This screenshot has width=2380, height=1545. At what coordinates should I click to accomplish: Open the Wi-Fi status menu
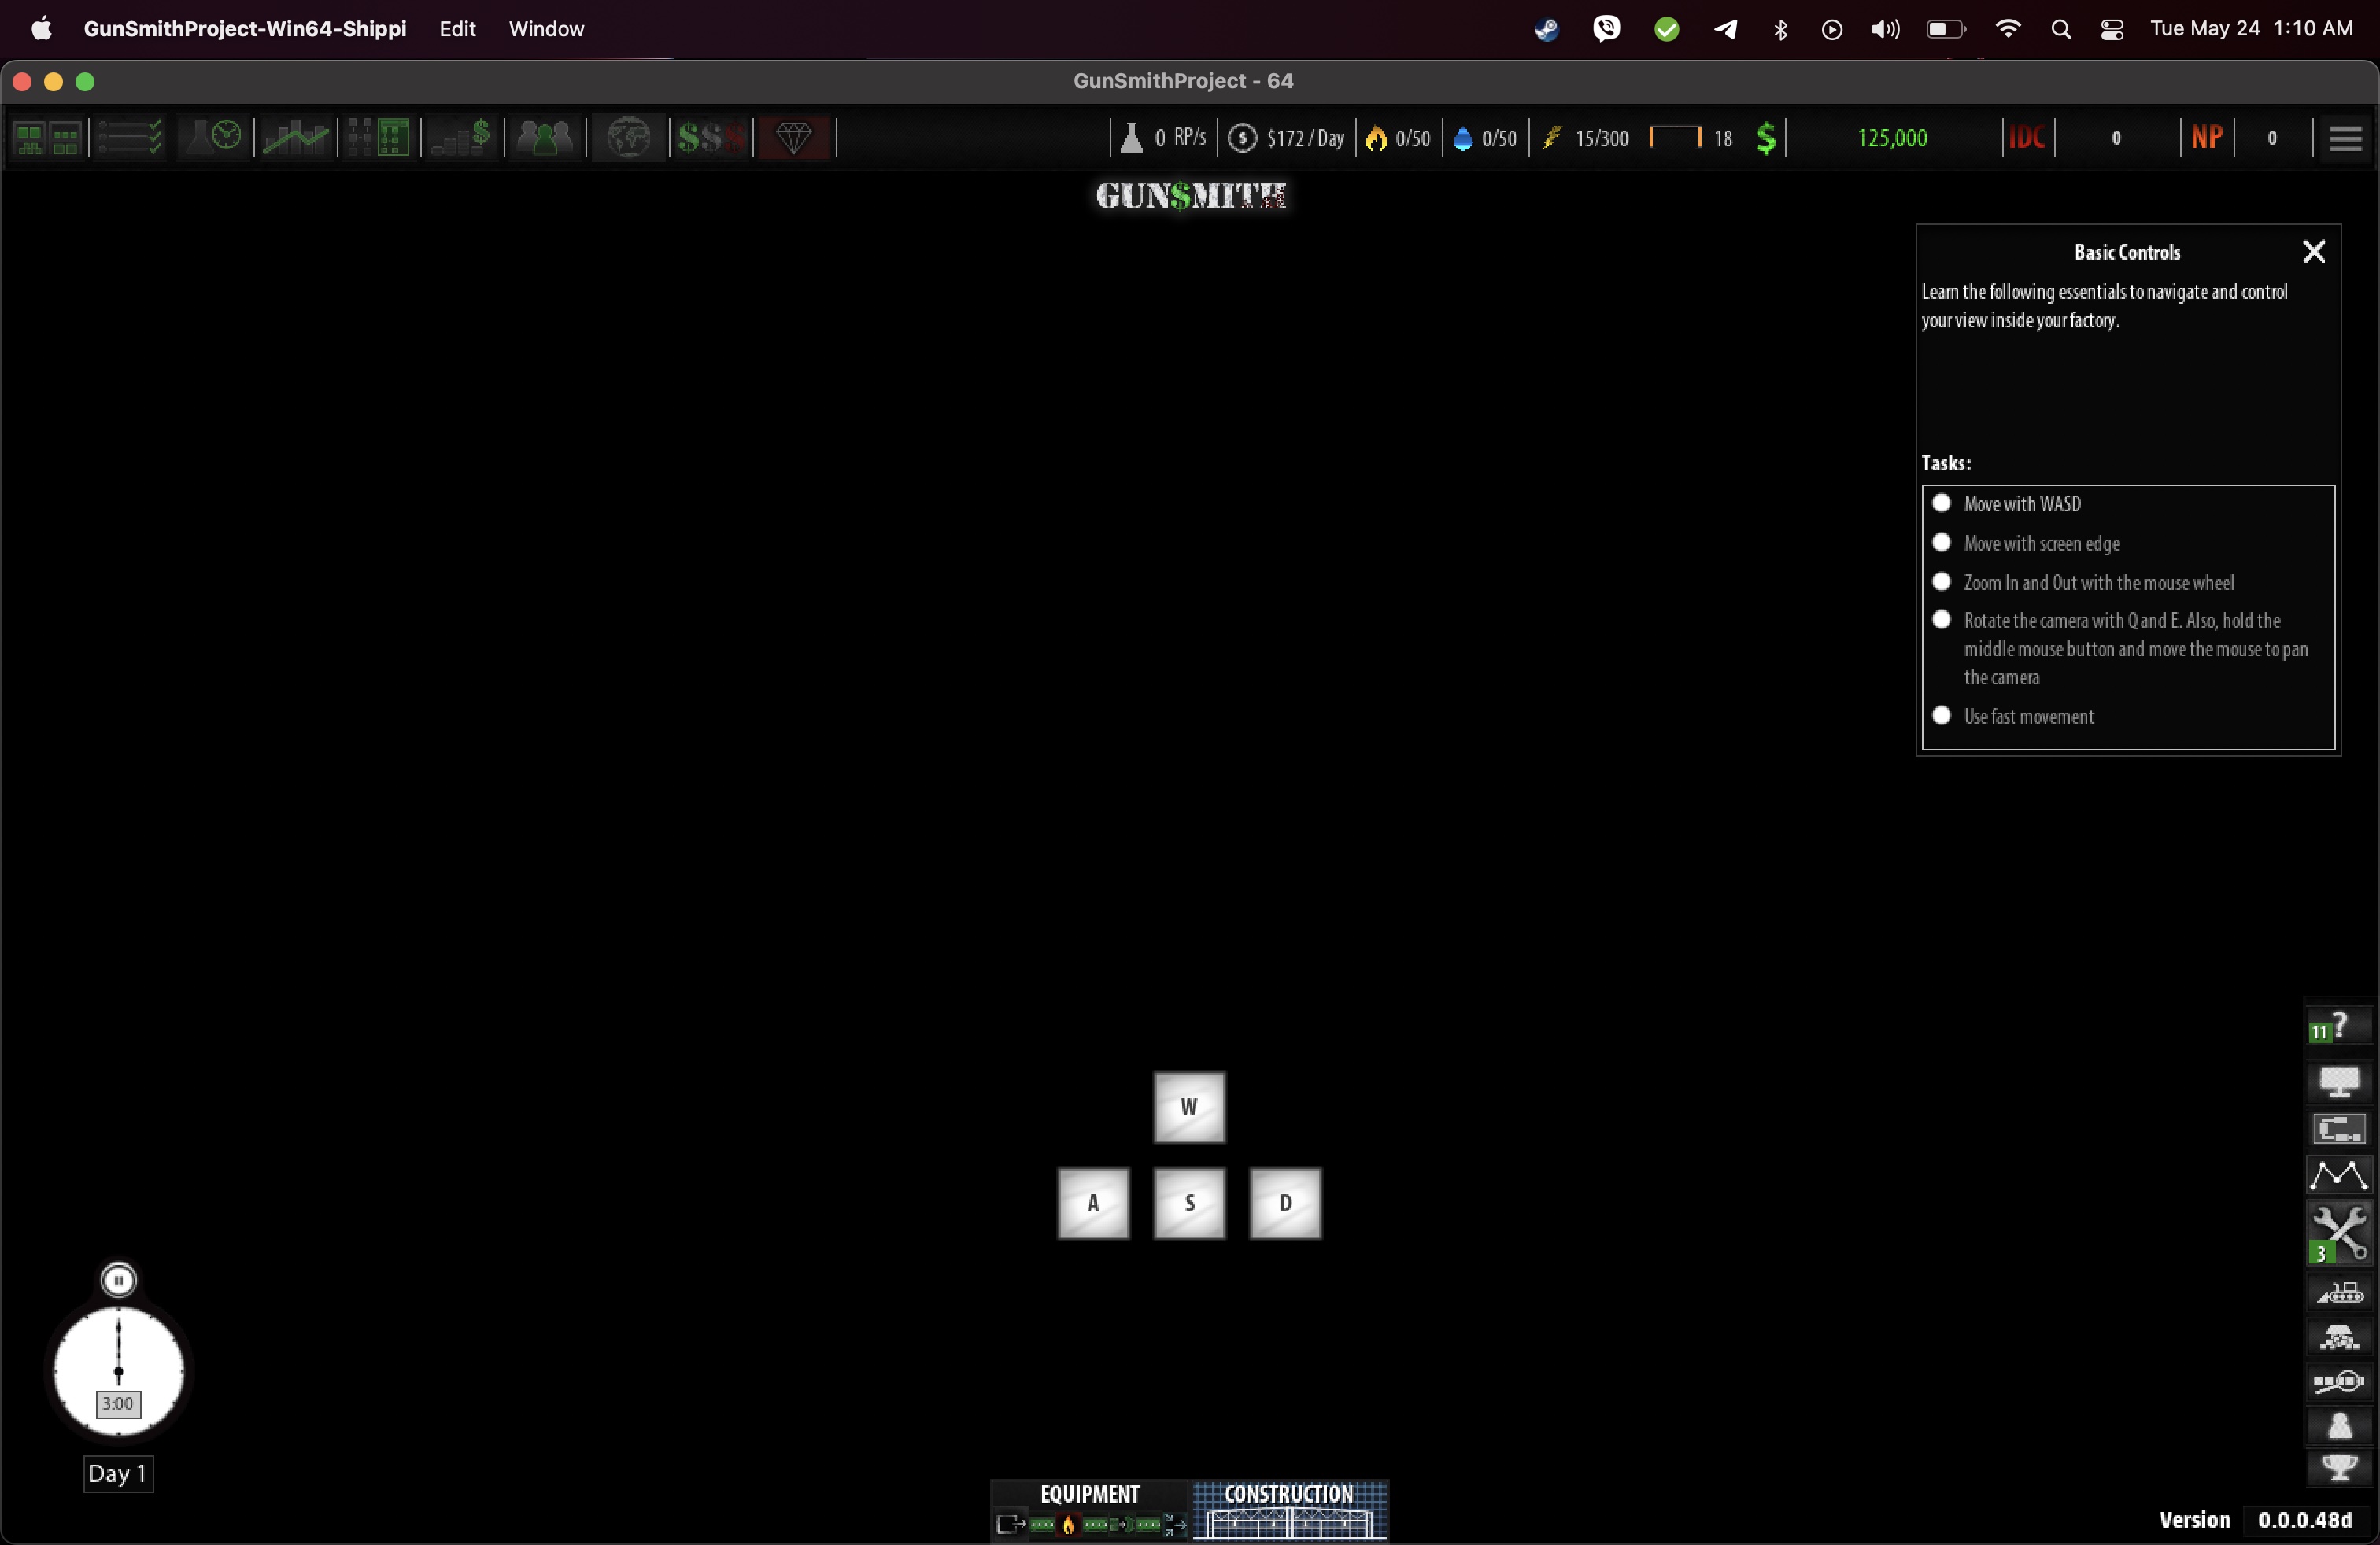pyautogui.click(x=2008, y=29)
